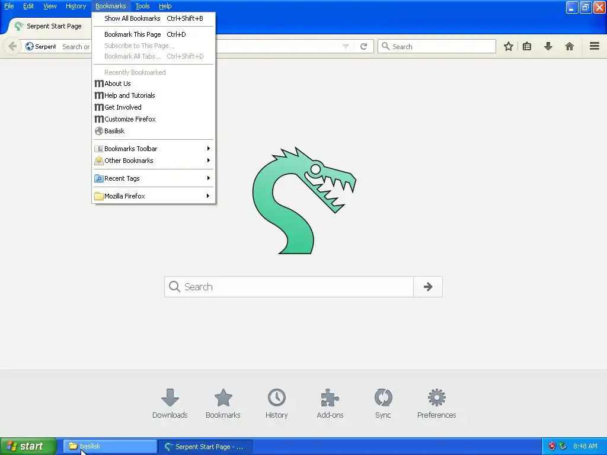Choose Bookmark This Page
This screenshot has width=607, height=455.
[154, 34]
